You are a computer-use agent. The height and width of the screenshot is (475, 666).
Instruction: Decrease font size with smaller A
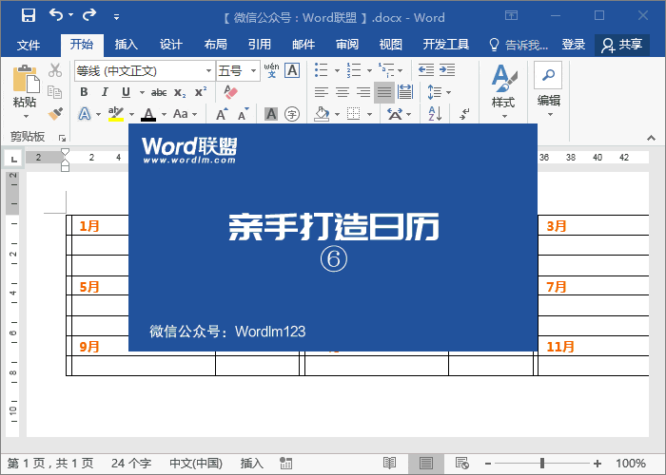pos(243,114)
